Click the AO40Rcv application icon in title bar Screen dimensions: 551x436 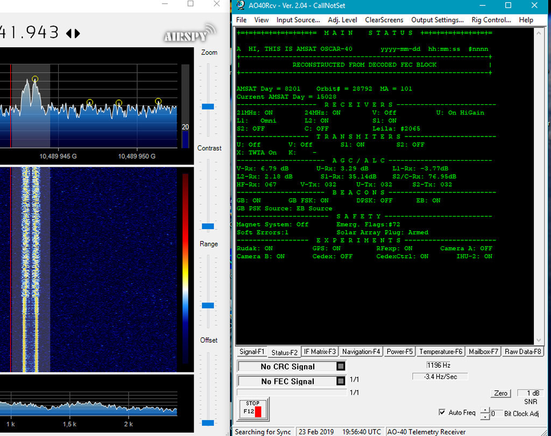click(241, 5)
